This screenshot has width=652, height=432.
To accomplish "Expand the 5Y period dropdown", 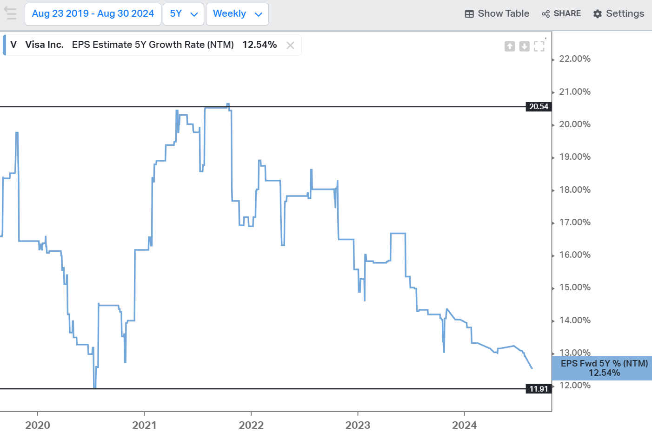I will click(x=183, y=14).
